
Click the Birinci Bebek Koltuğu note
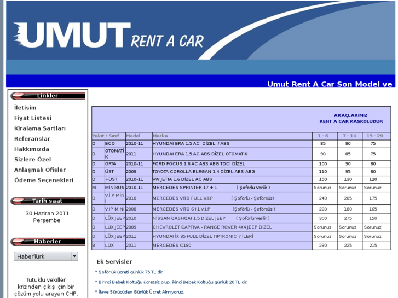pos(171,282)
